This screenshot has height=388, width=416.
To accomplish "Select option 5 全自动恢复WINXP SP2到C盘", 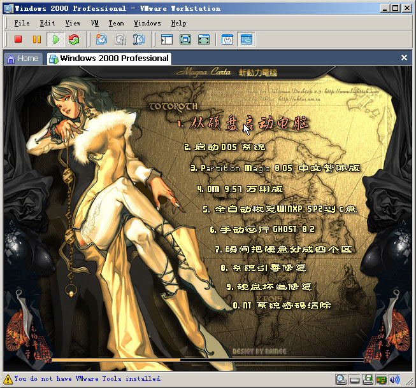I will pos(280,209).
